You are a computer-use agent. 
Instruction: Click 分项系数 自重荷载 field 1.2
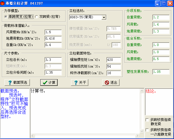161,17
